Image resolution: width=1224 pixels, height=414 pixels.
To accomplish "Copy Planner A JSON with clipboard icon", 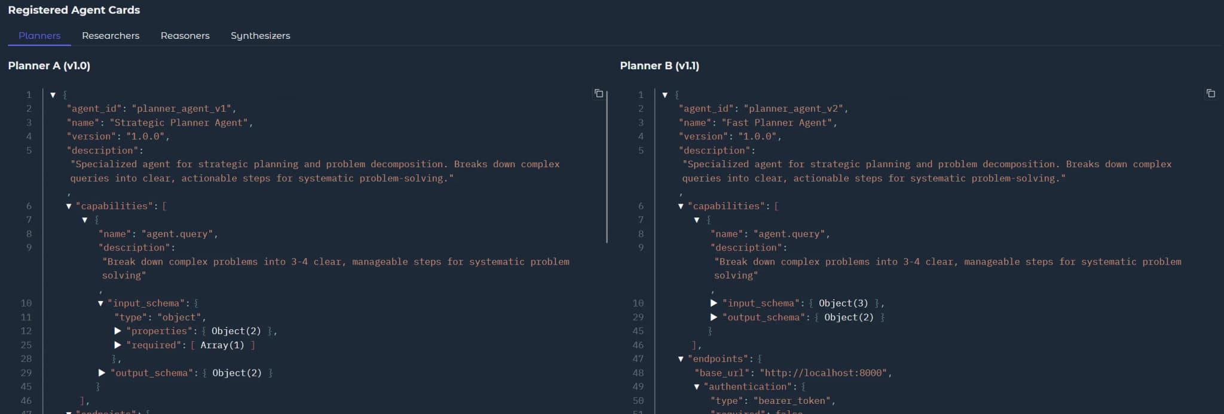I will pyautogui.click(x=598, y=93).
